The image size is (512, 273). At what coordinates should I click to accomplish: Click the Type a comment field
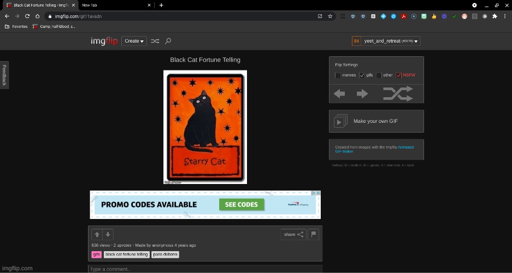pyautogui.click(x=205, y=269)
